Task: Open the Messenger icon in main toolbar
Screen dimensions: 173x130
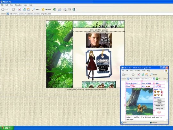Action: [x=74, y=9]
